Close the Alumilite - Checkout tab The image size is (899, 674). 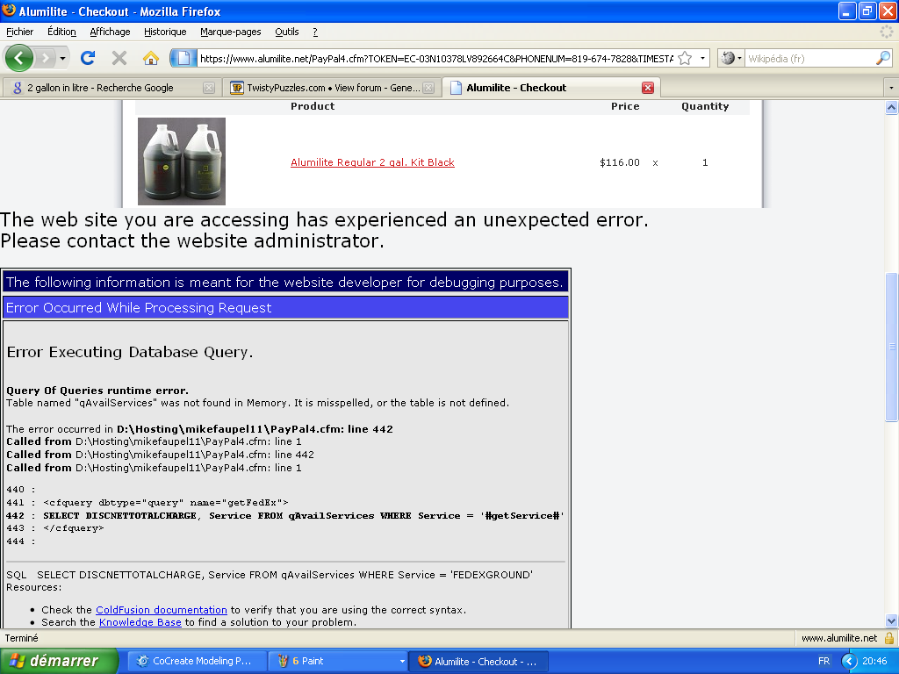pos(648,88)
